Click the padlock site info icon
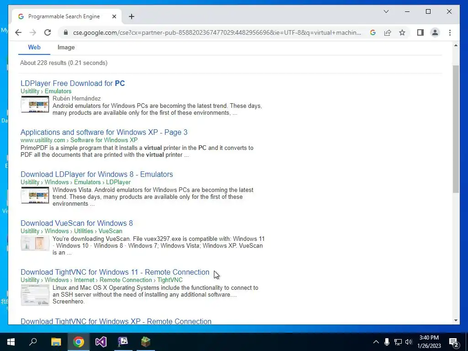Image resolution: width=468 pixels, height=351 pixels. (66, 32)
